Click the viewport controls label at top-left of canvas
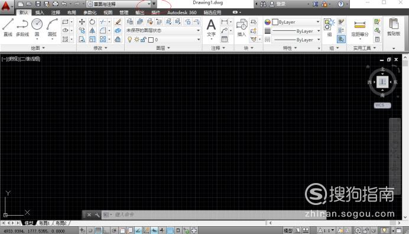 pos(21,59)
